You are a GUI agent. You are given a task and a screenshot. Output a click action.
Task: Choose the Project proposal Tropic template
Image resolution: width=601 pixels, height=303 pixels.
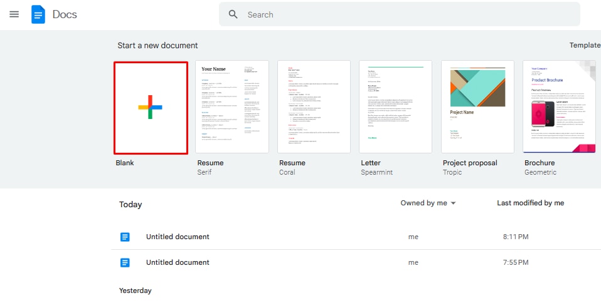(477, 106)
